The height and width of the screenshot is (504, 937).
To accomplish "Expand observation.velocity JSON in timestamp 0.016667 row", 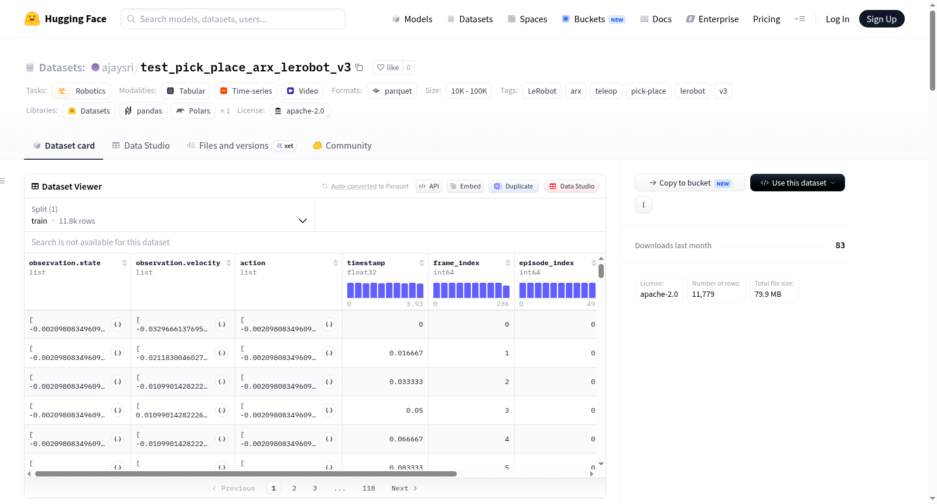I will pyautogui.click(x=222, y=353).
